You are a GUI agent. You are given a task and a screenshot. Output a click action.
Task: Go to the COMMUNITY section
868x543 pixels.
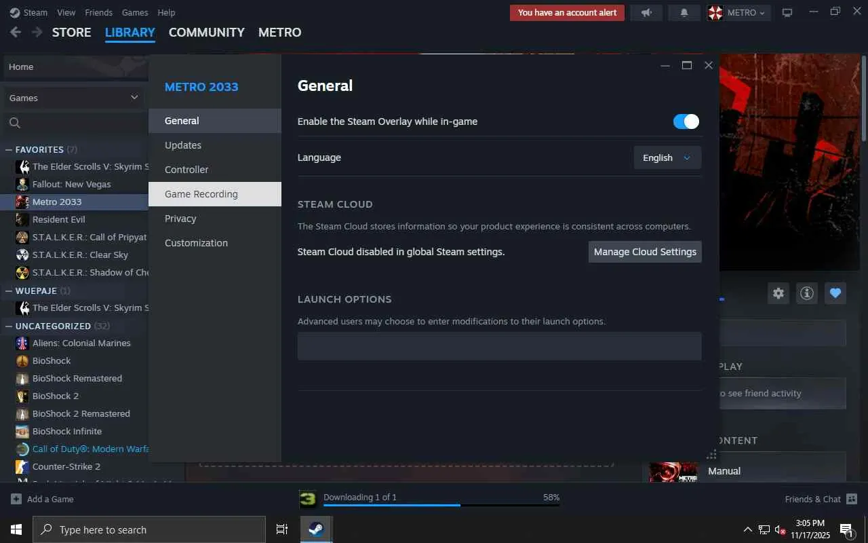click(x=206, y=32)
